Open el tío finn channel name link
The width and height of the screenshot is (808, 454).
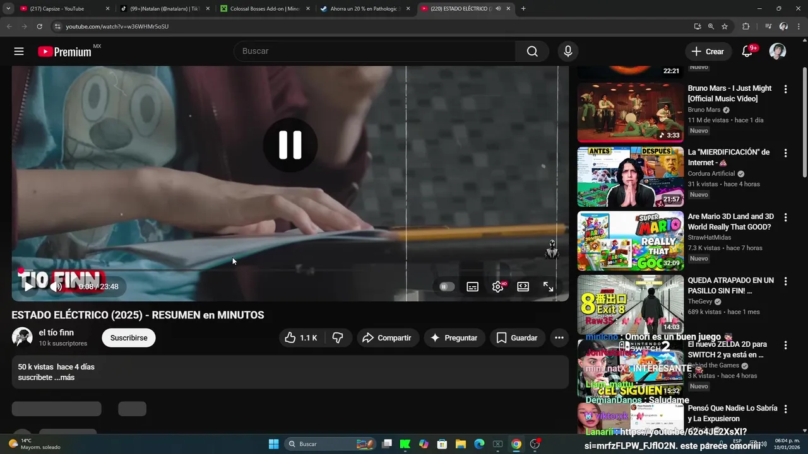56,332
